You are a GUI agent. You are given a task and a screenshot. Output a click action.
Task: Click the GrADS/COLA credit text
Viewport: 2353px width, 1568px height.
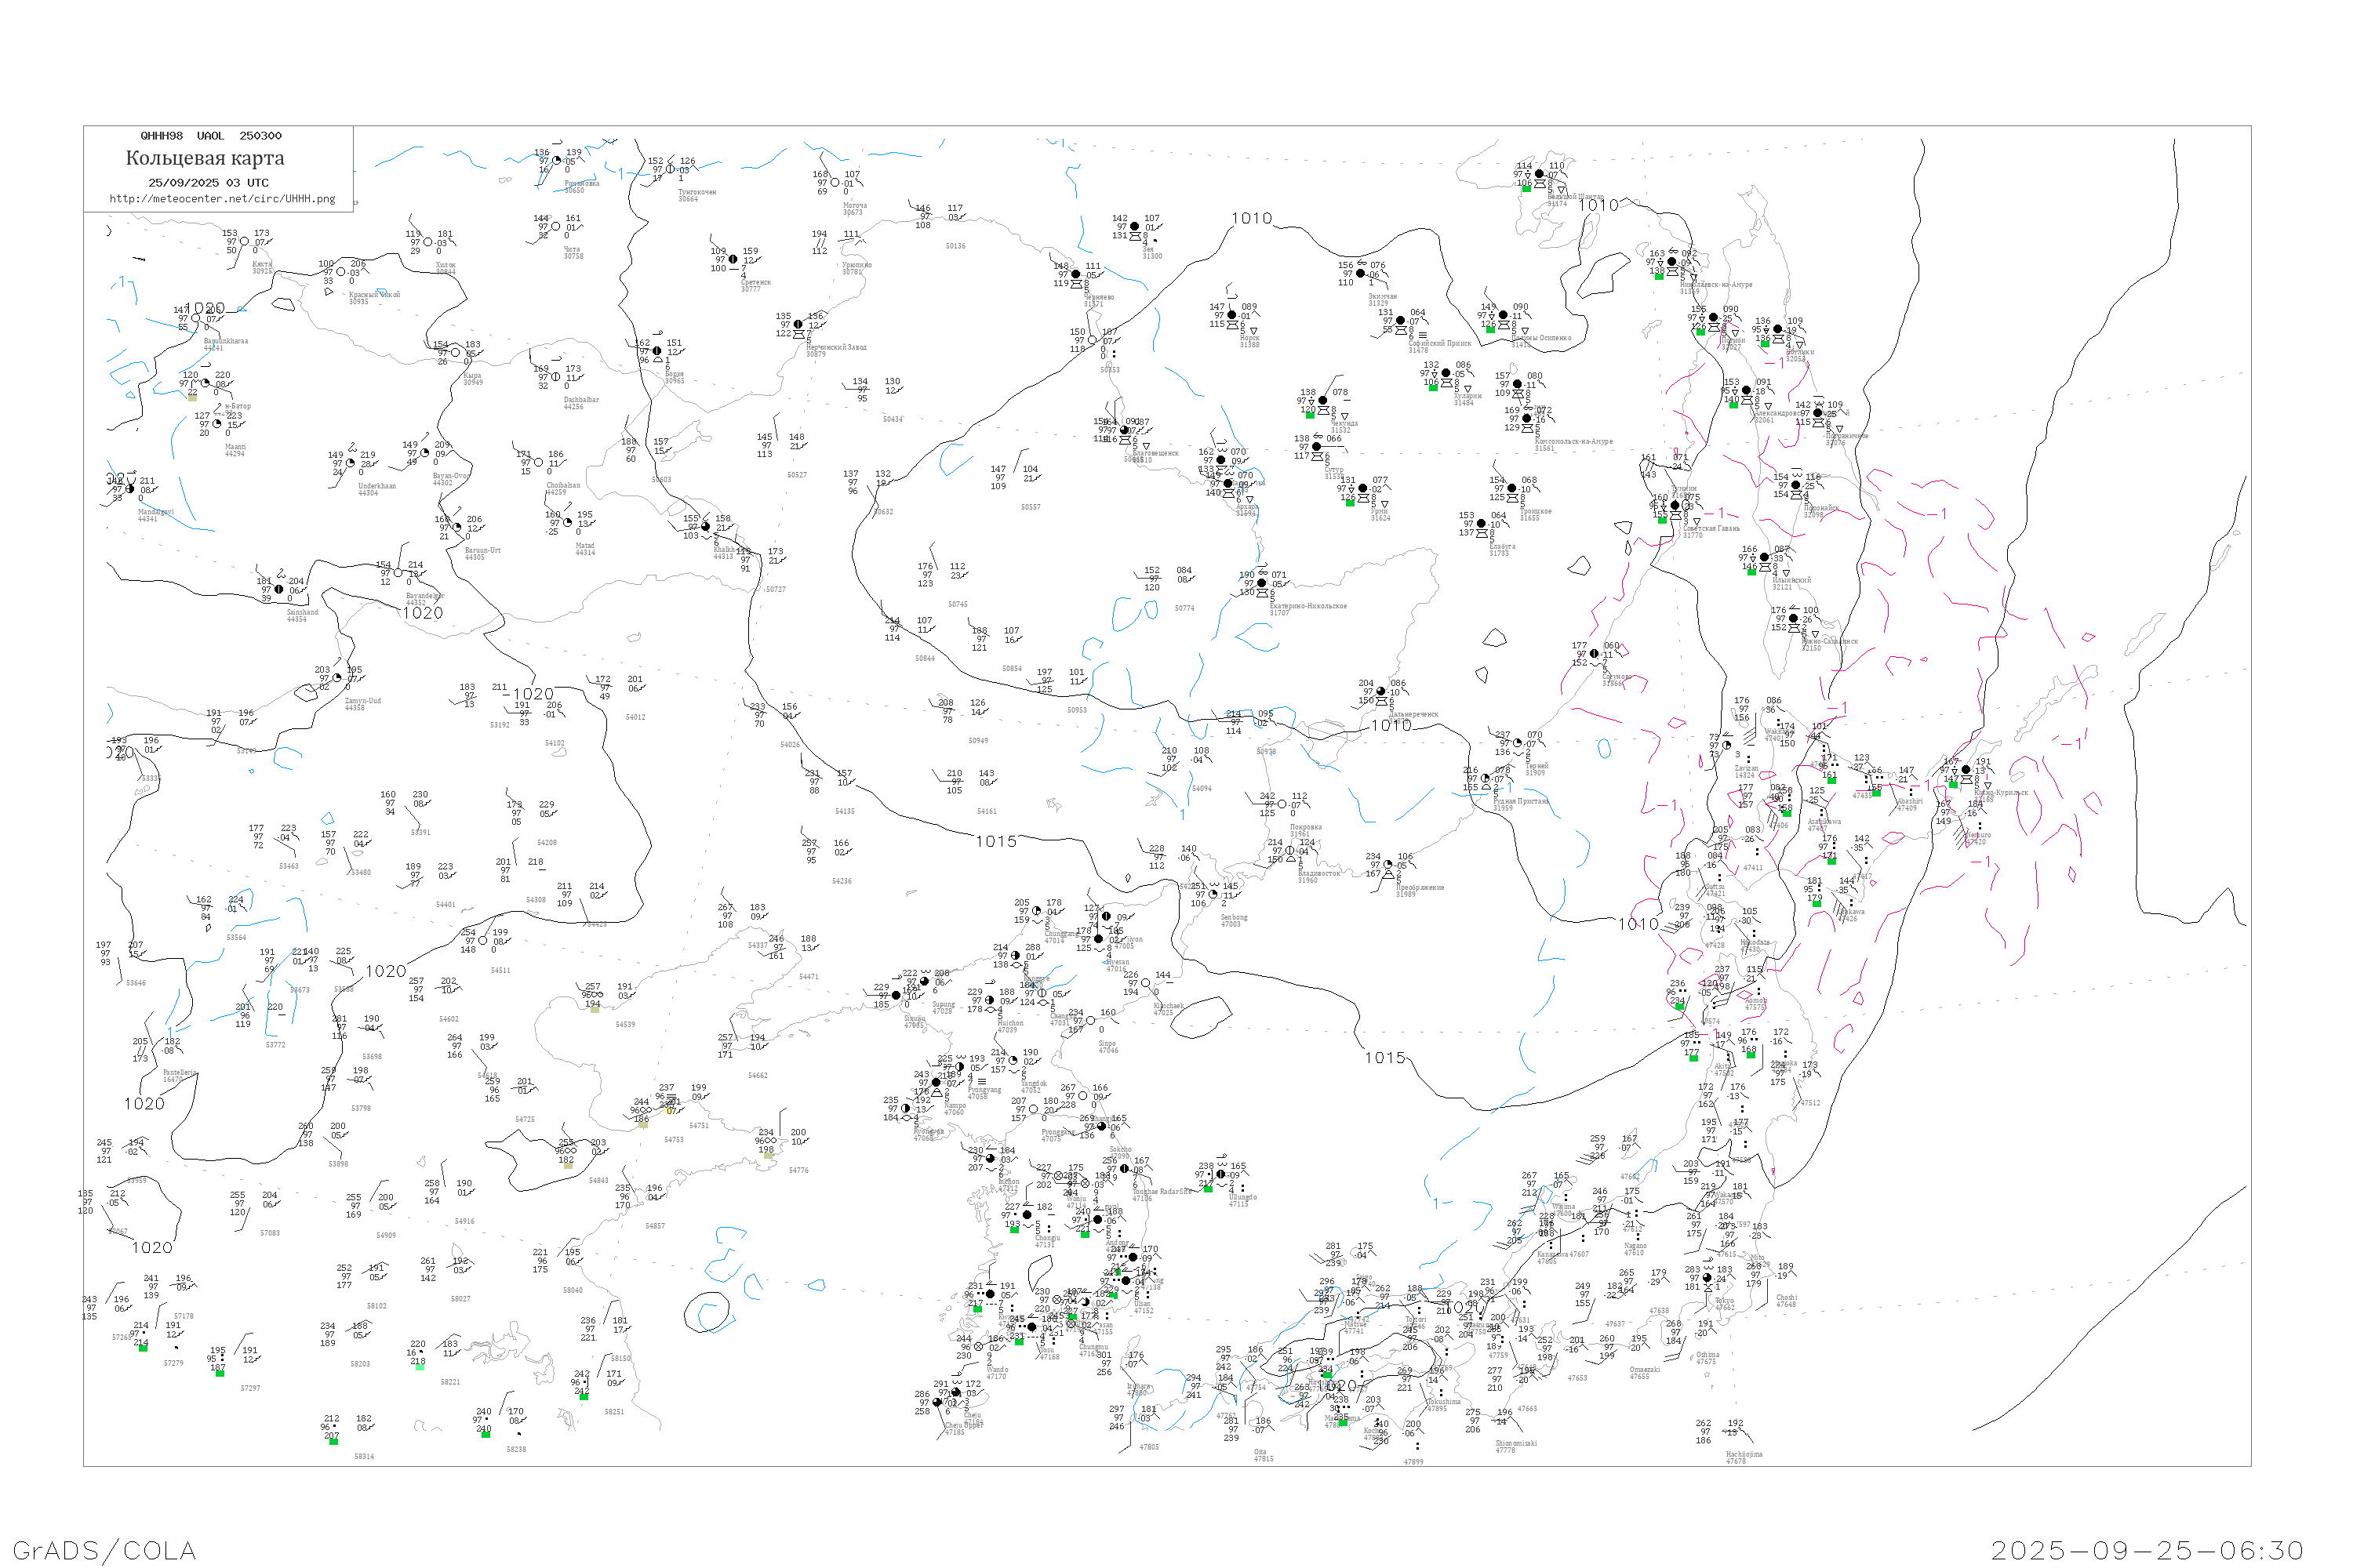point(104,1551)
